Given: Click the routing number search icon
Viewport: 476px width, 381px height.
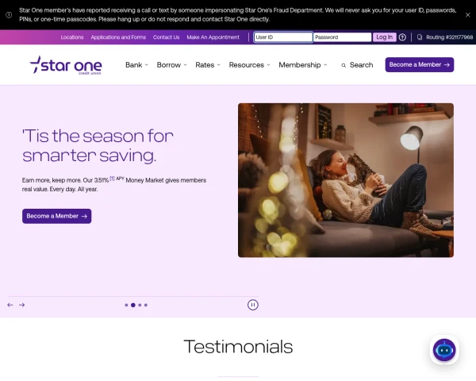Looking at the screenshot, I should tap(420, 37).
